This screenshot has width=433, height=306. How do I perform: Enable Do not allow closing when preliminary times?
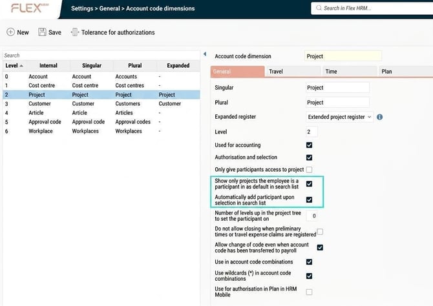click(x=320, y=232)
